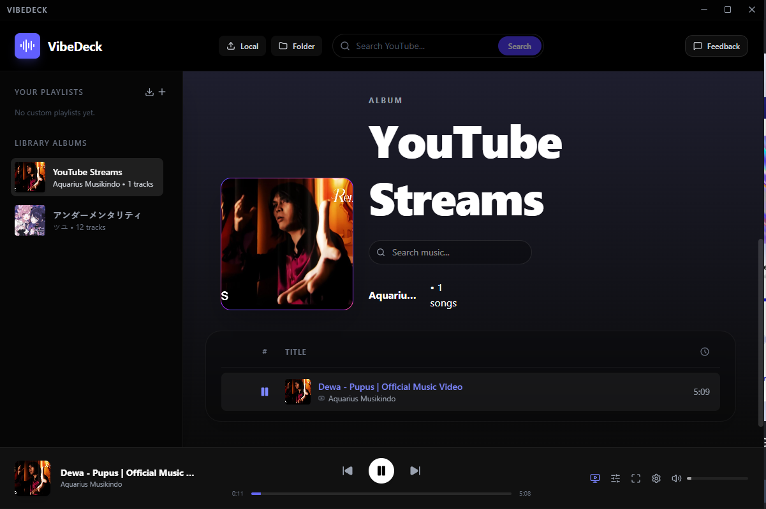Click the magnifier icon in Search music

pos(381,252)
